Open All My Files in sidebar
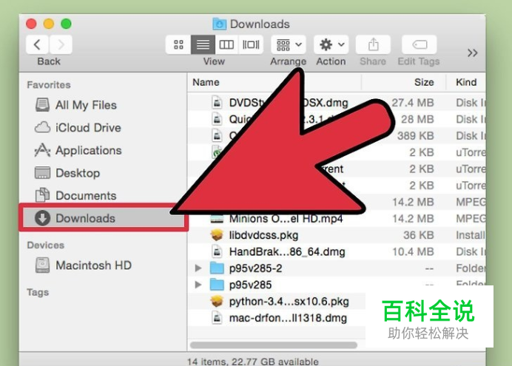This screenshot has width=512, height=366. [x=86, y=105]
